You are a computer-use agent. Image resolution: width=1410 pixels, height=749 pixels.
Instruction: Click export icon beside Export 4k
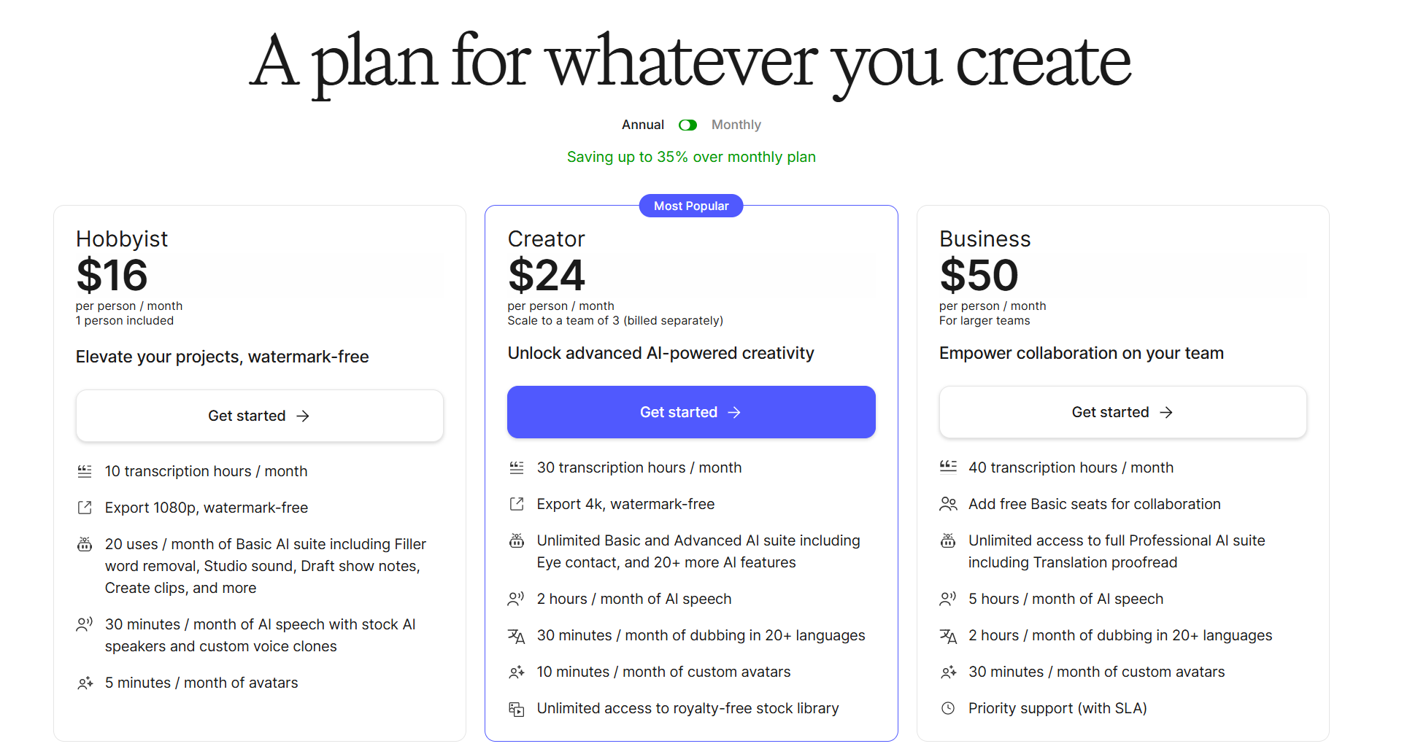click(517, 504)
